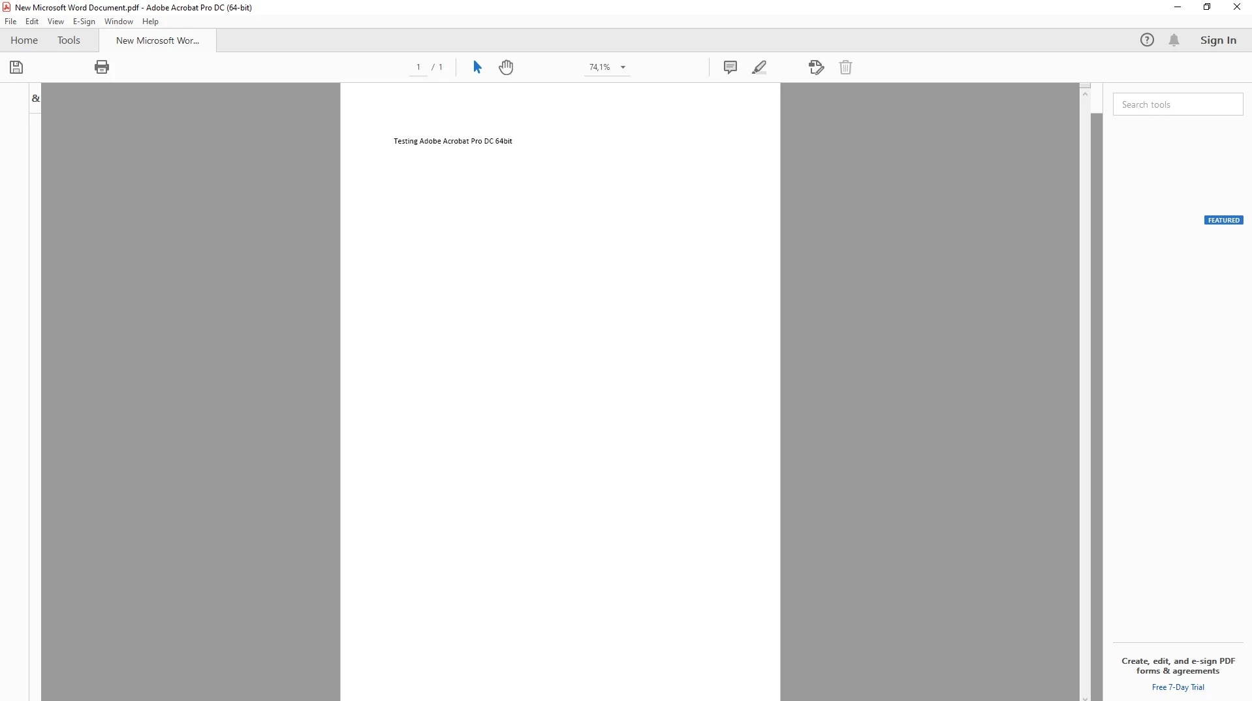1252x701 pixels.
Task: Open the View menu
Action: 55,22
